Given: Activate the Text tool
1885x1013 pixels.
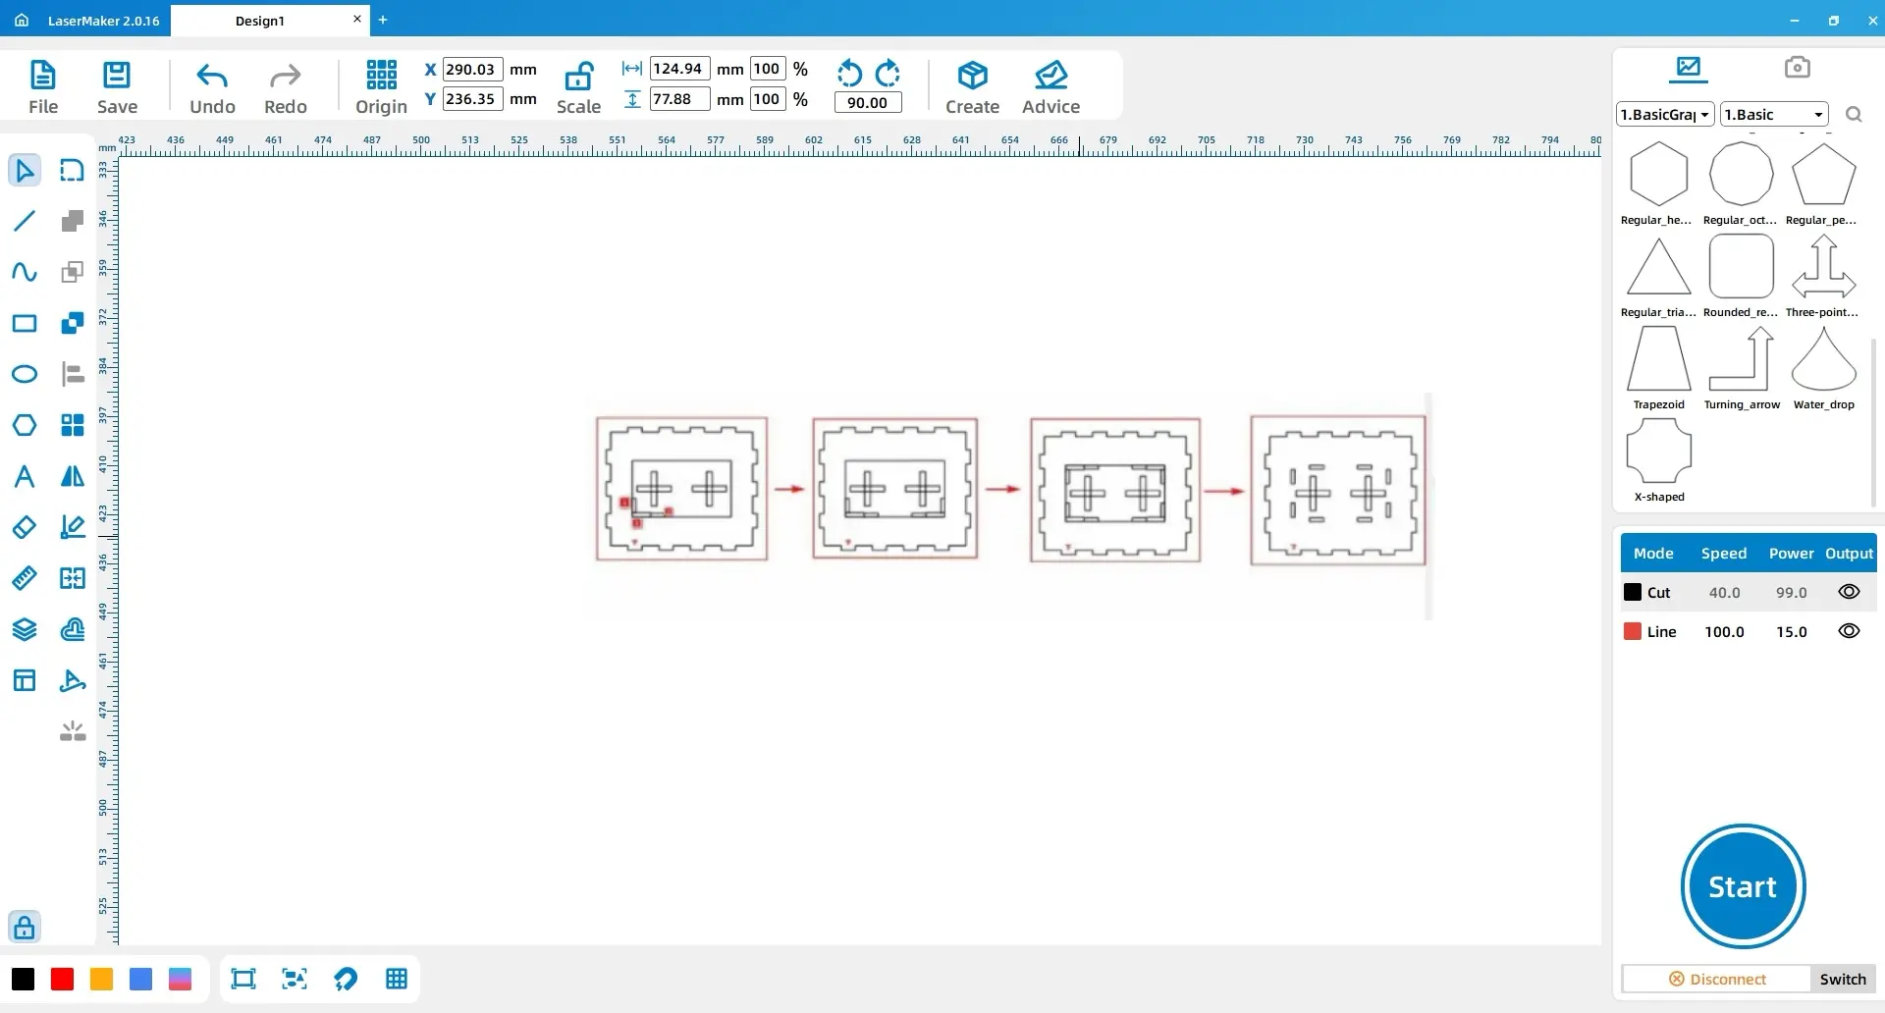Looking at the screenshot, I should tap(25, 476).
